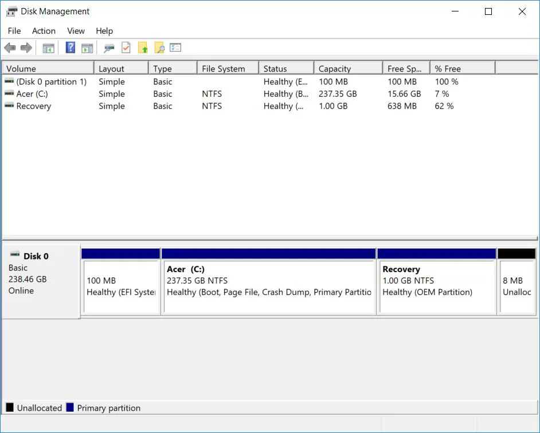540x433 pixels.
Task: Select the Recovery OEM partition block in Disk 0
Action: pyautogui.click(x=437, y=281)
